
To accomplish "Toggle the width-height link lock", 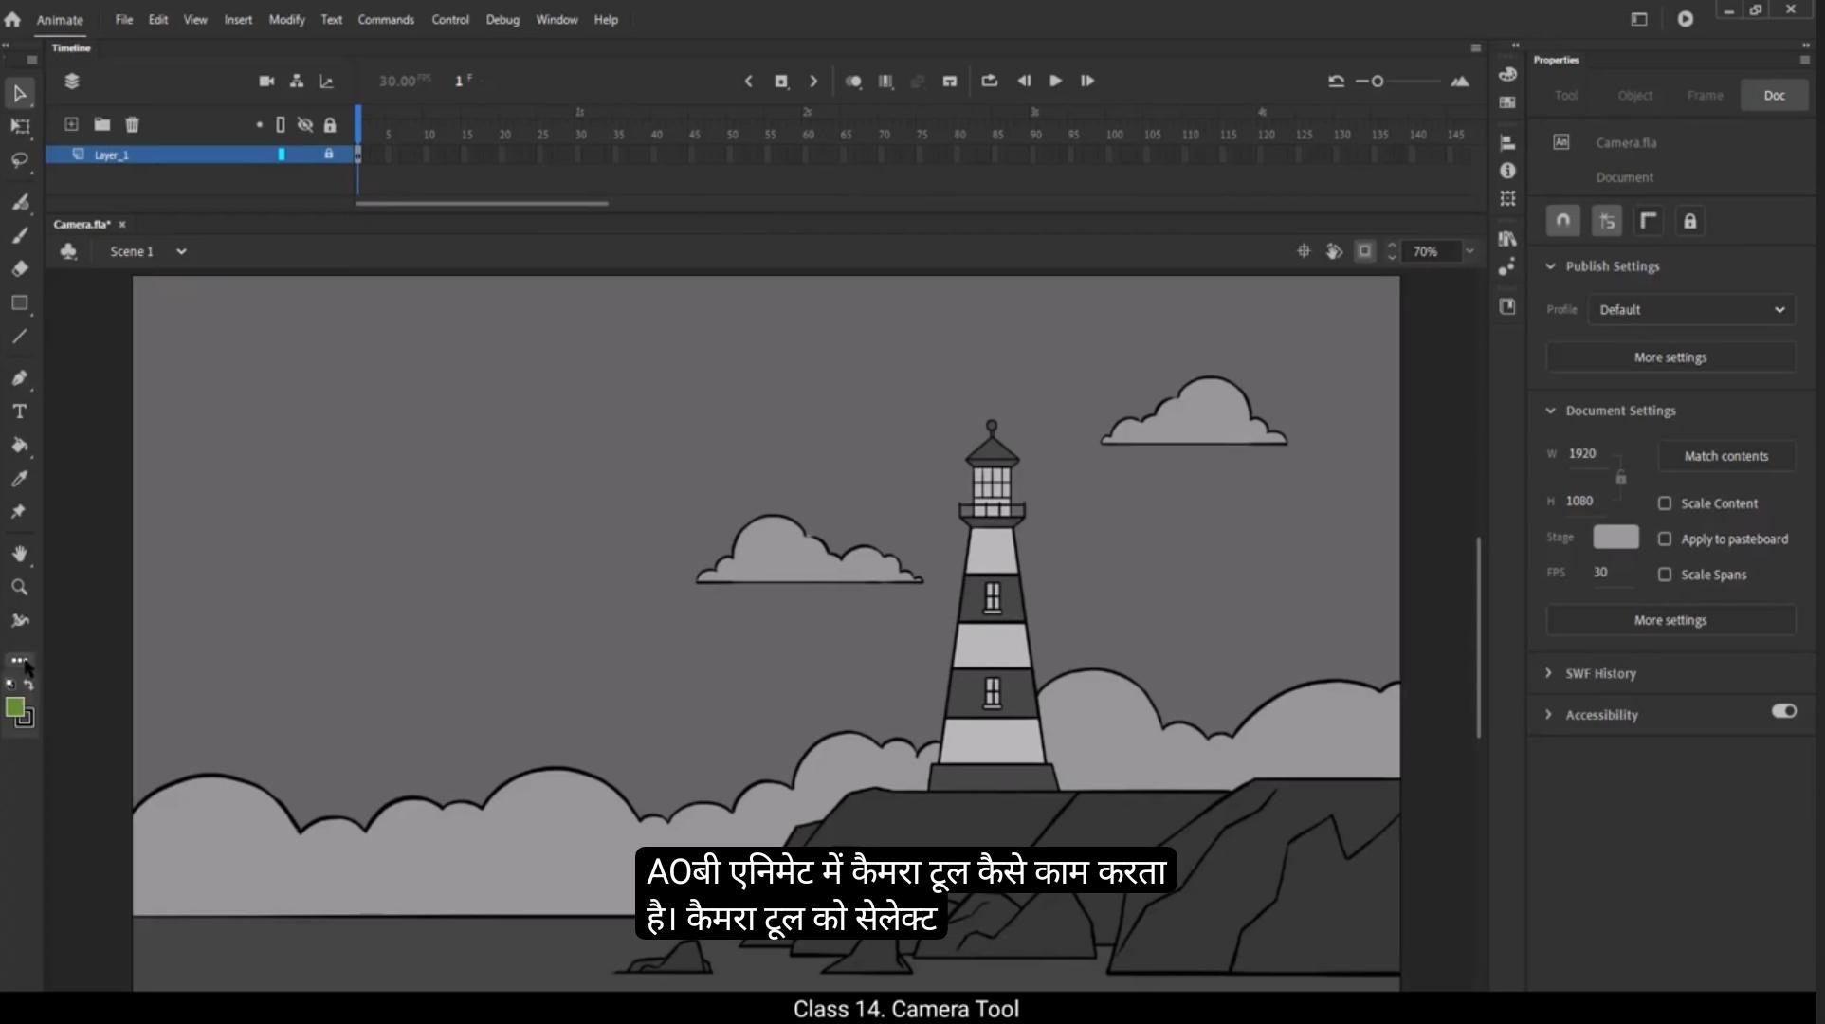I will [x=1621, y=477].
